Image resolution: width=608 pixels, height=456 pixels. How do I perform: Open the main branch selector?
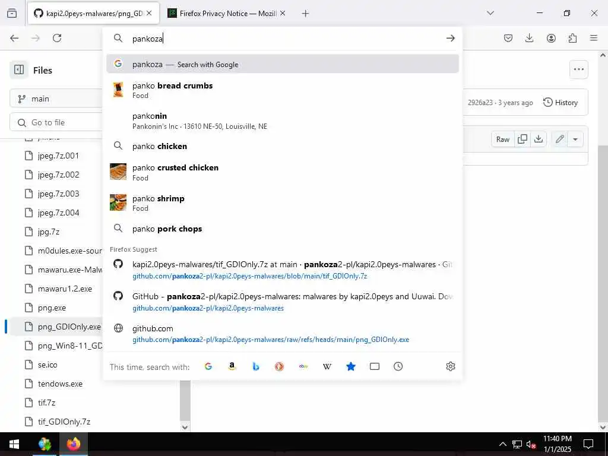[56, 99]
